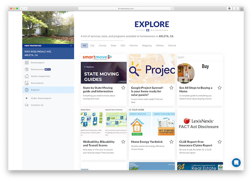
Task: Expand the View Properties dropdown chevron
Action: click(x=71, y=46)
